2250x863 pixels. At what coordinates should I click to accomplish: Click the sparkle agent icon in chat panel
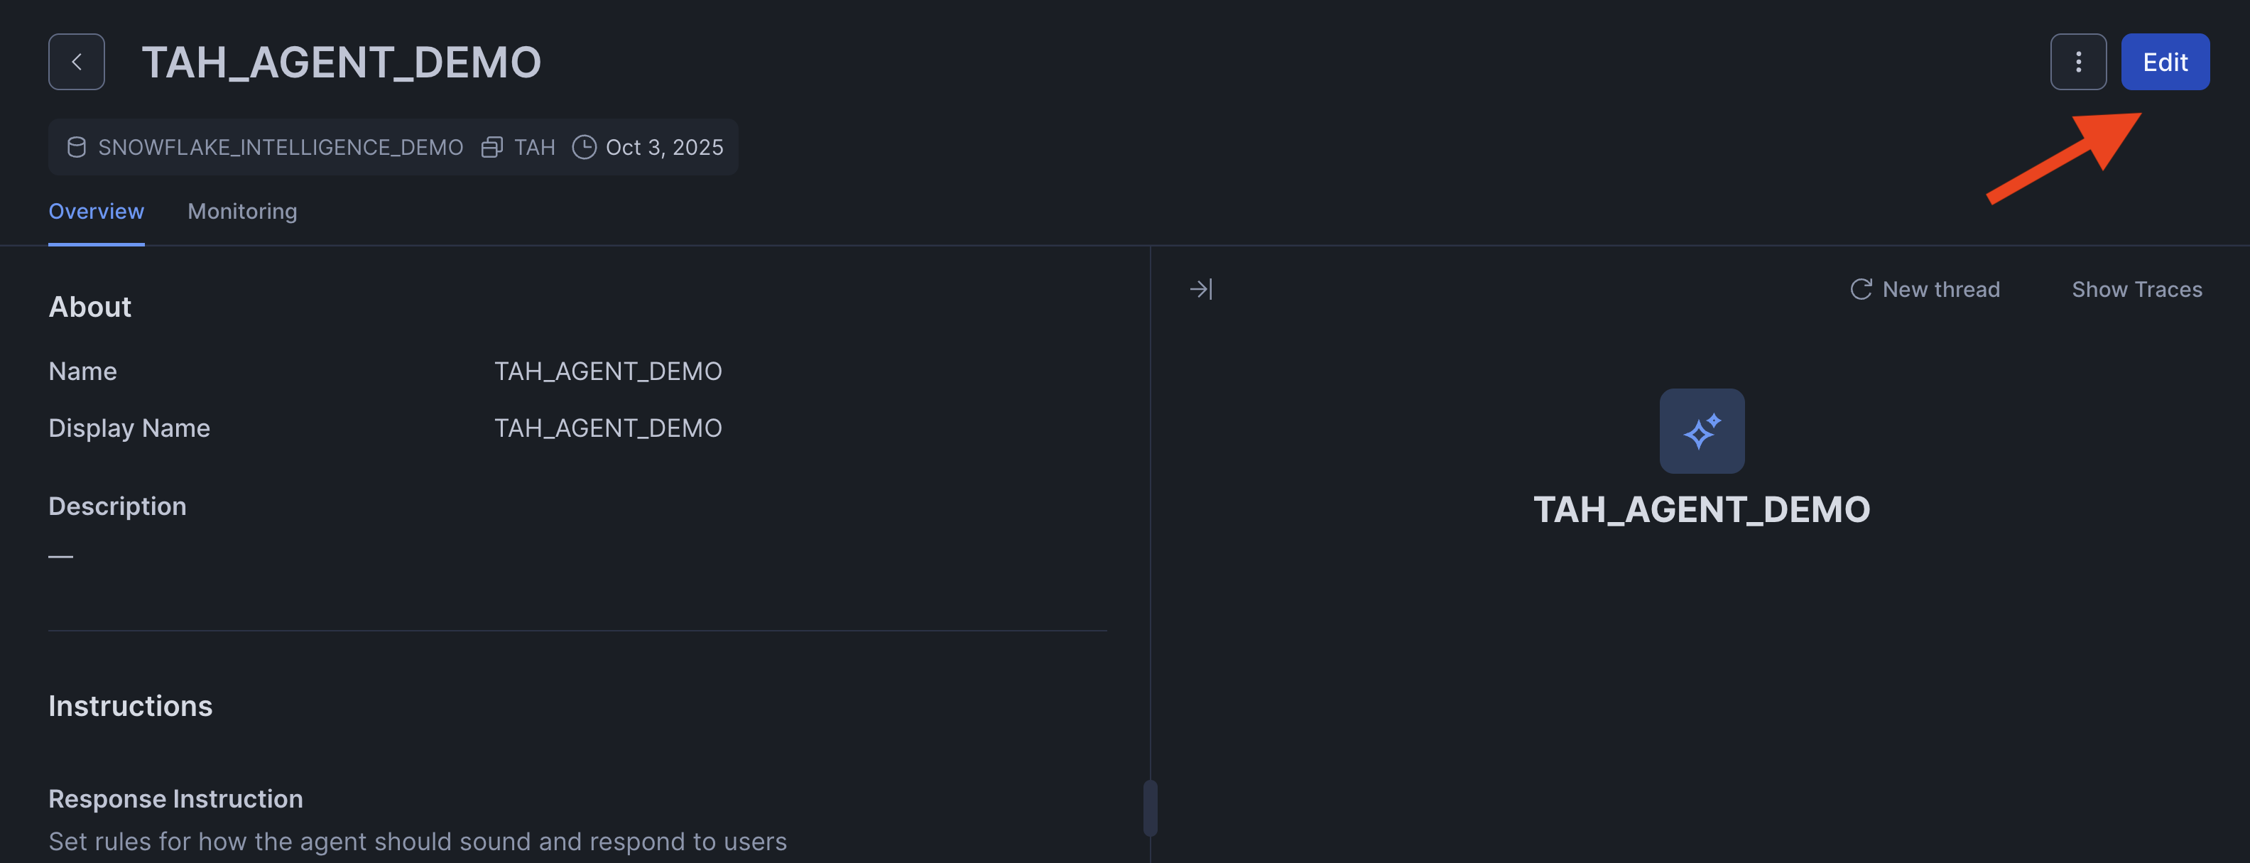point(1702,432)
